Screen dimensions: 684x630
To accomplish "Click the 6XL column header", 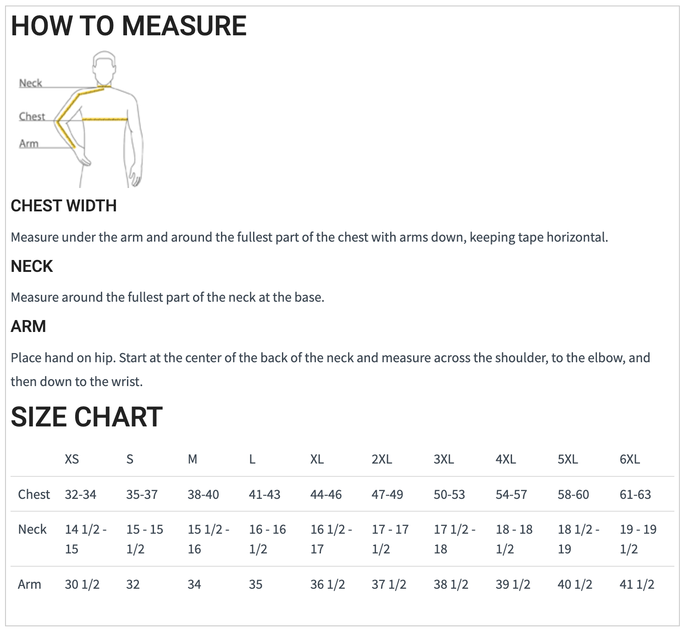I will 630,459.
